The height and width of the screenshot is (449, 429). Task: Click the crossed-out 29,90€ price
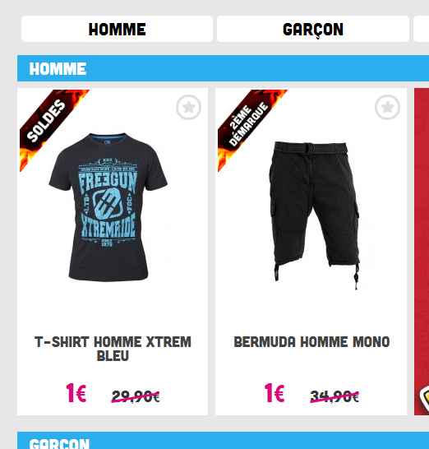[x=136, y=396]
